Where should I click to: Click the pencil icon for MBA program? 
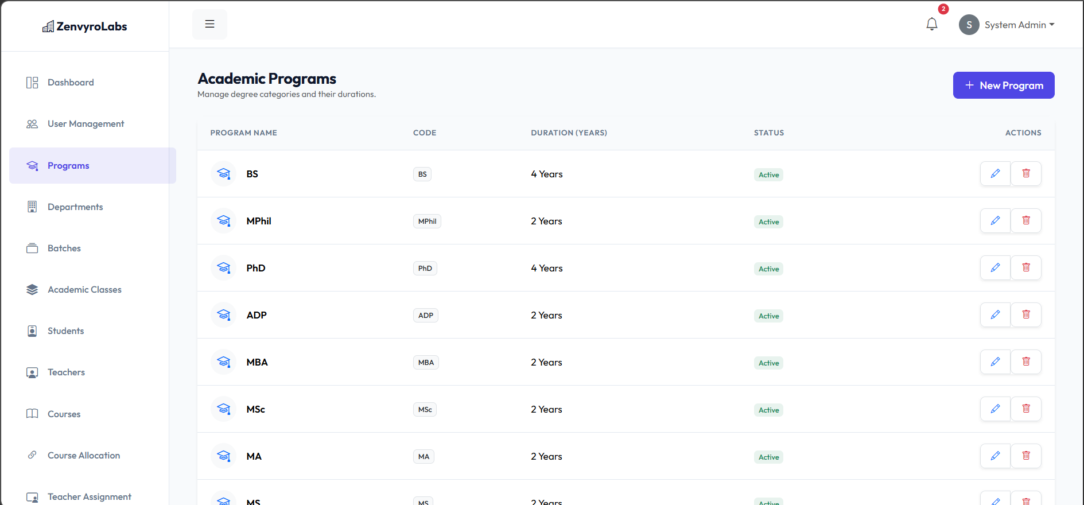click(x=995, y=362)
